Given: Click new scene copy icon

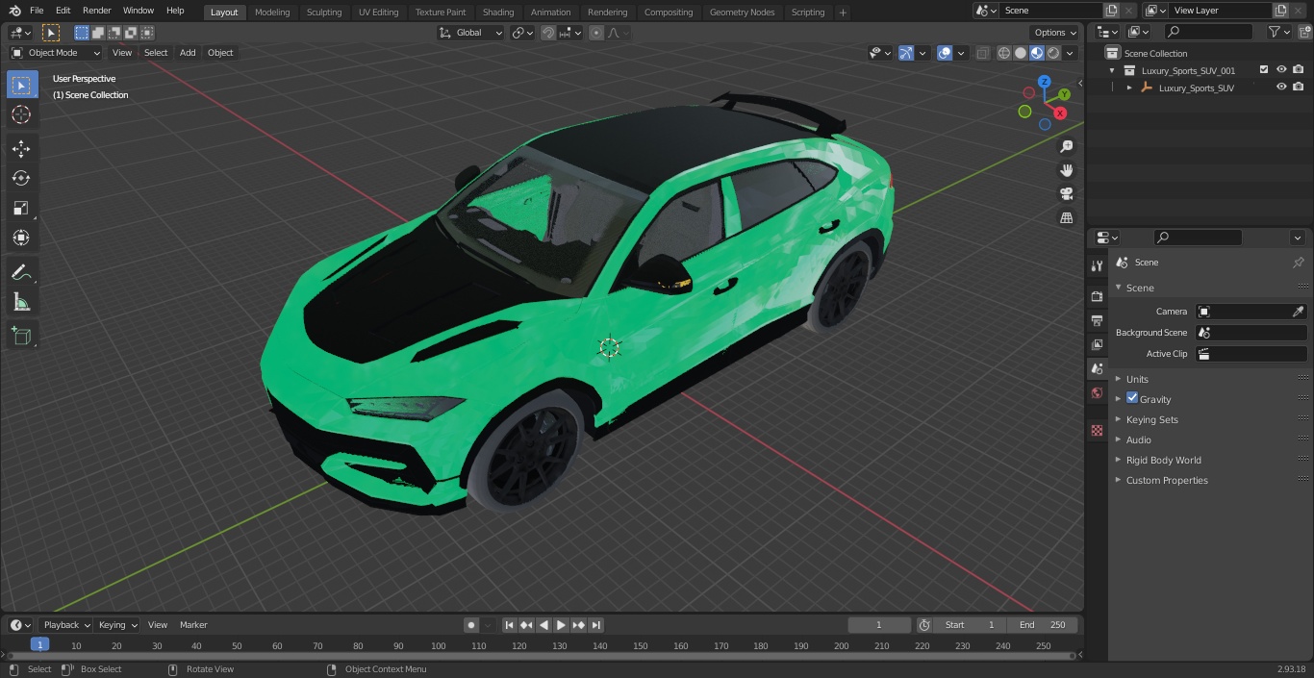Looking at the screenshot, I should point(1111,11).
